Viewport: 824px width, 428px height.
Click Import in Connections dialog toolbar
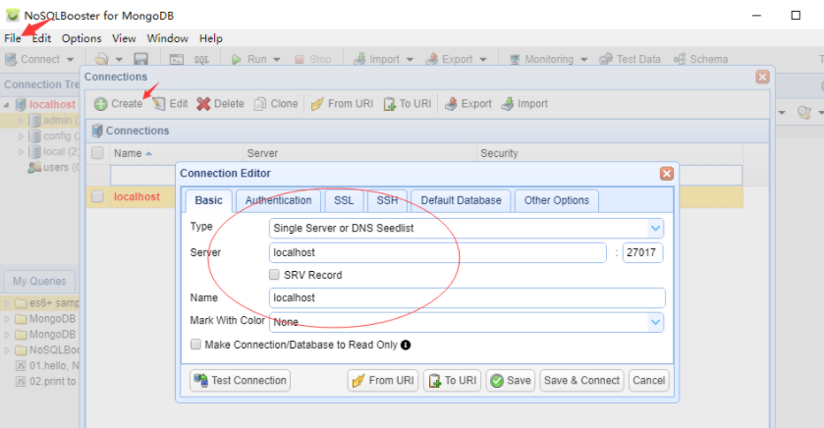524,104
